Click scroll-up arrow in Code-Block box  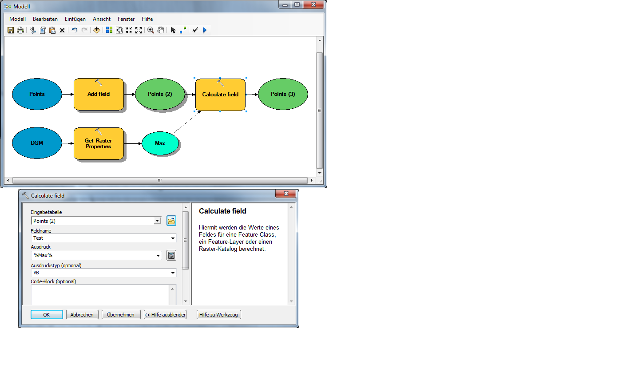[x=173, y=289]
